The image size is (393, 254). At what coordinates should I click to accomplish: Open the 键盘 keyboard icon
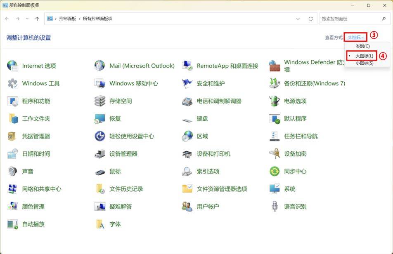pyautogui.click(x=187, y=120)
